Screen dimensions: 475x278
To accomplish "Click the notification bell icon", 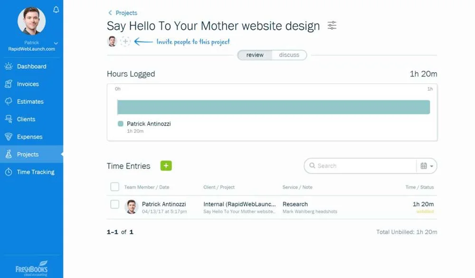I will [x=56, y=10].
